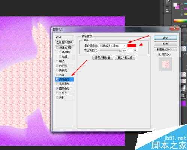The image size is (187, 150).
Task: Enable the 描边 checkbox
Action: 57,61
